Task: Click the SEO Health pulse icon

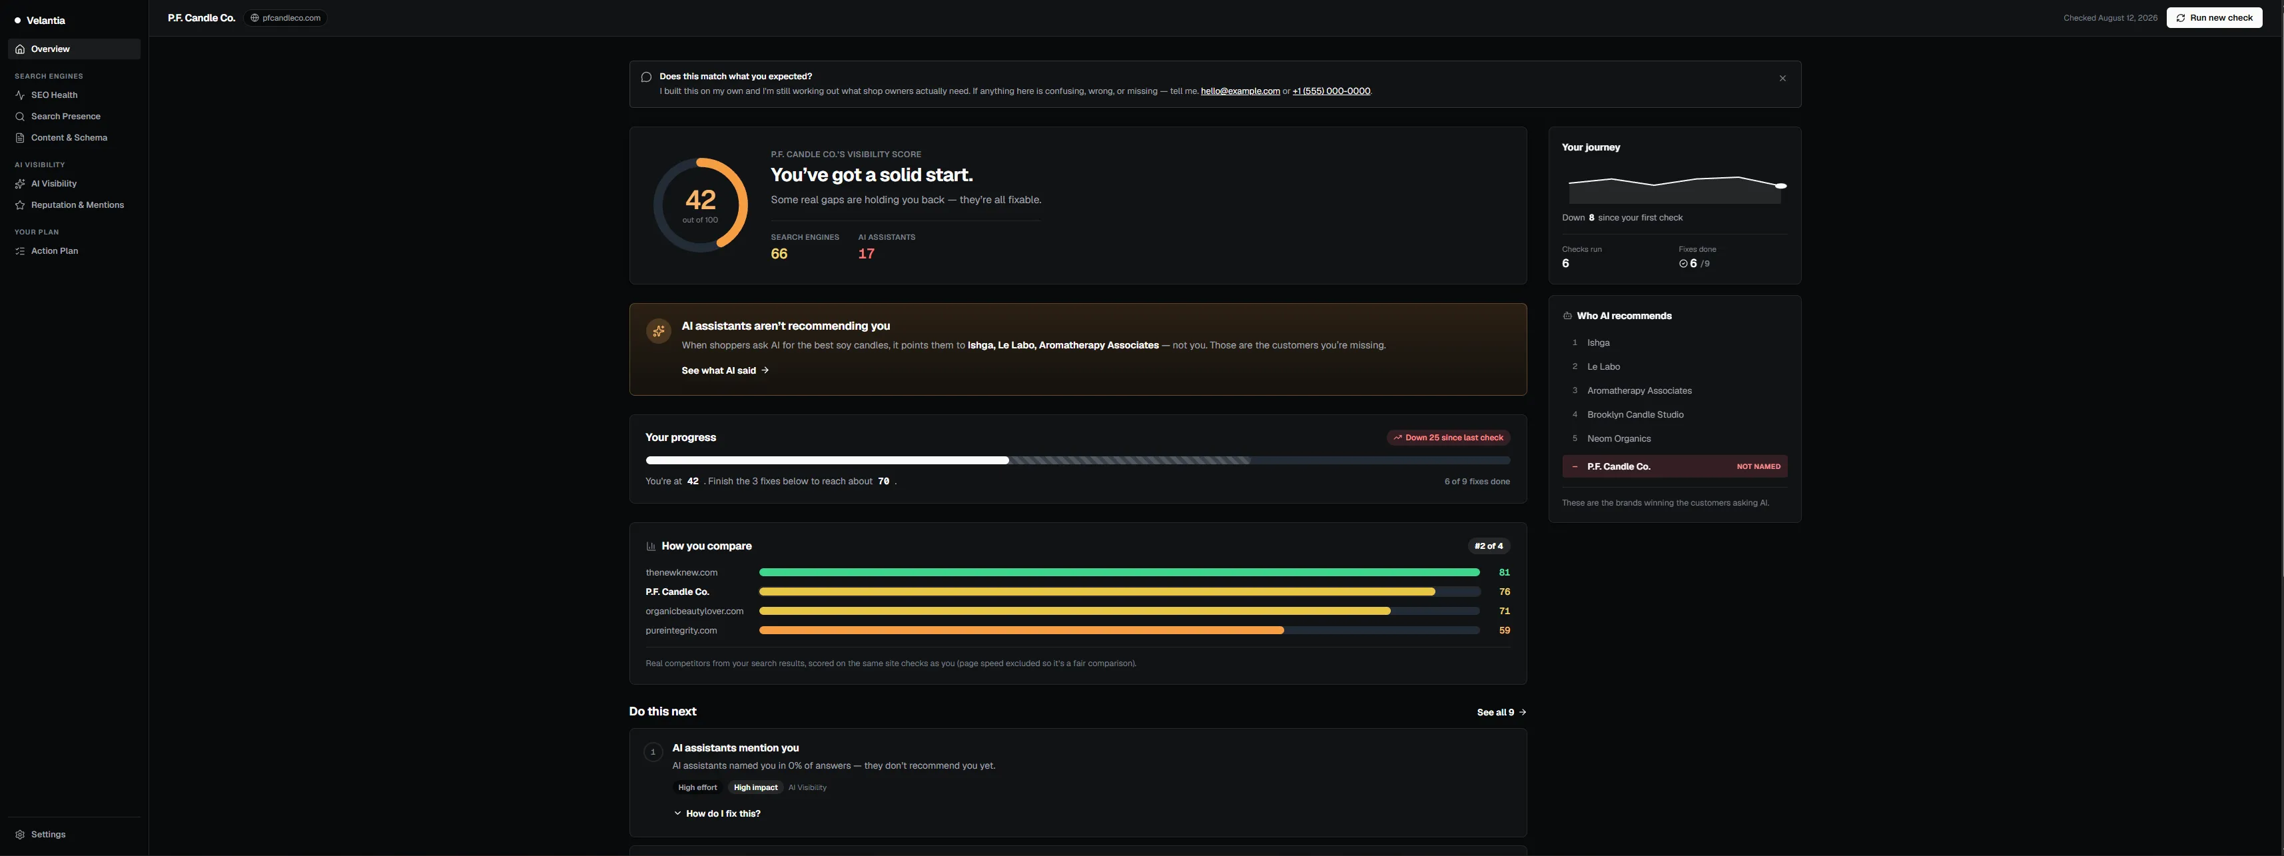Action: [19, 95]
